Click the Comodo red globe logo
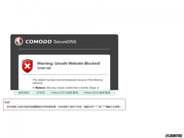 pyautogui.click(x=19, y=41)
